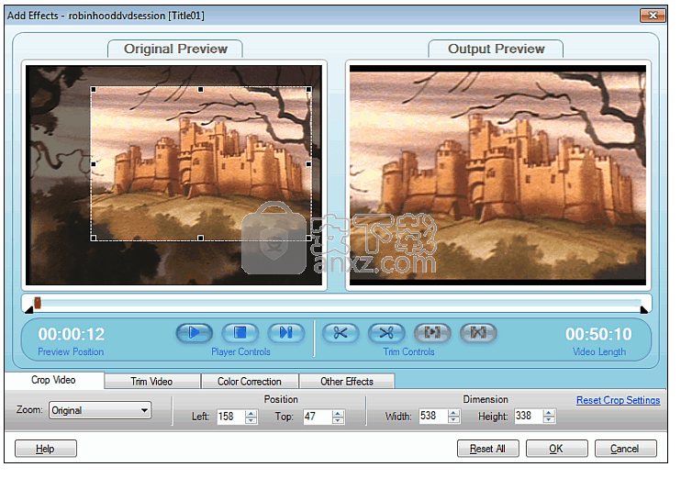This screenshot has width=681, height=478.
Task: Click the fourth Trim Controls bracket icon
Action: (x=478, y=333)
